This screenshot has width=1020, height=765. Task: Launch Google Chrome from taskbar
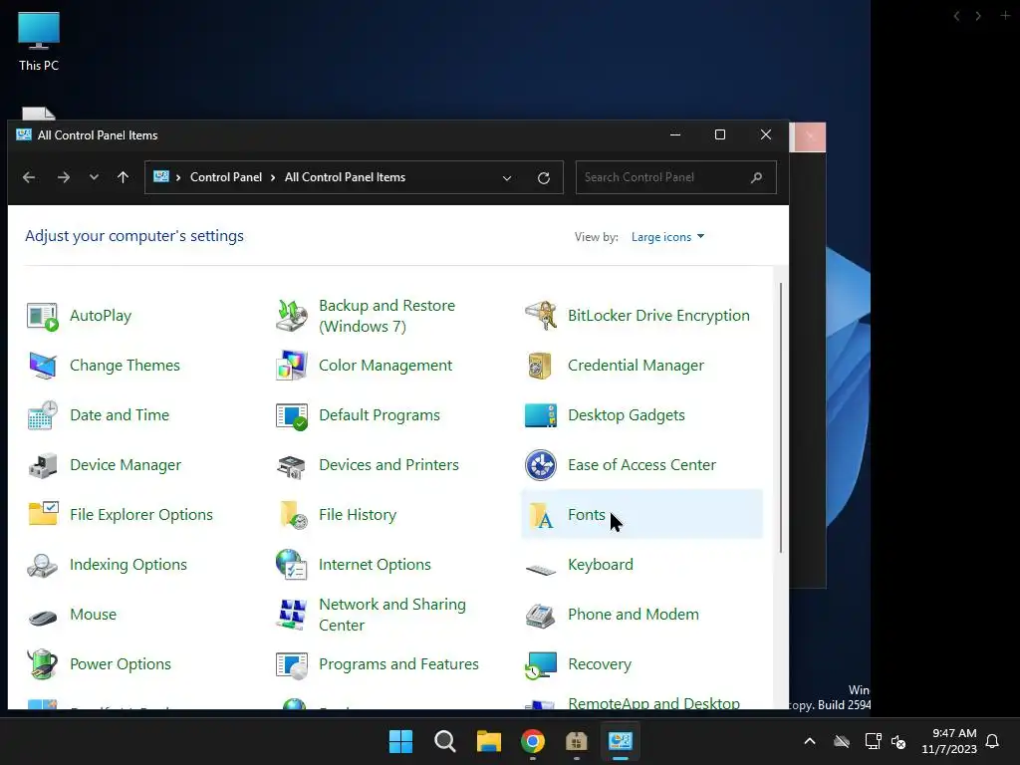click(533, 741)
